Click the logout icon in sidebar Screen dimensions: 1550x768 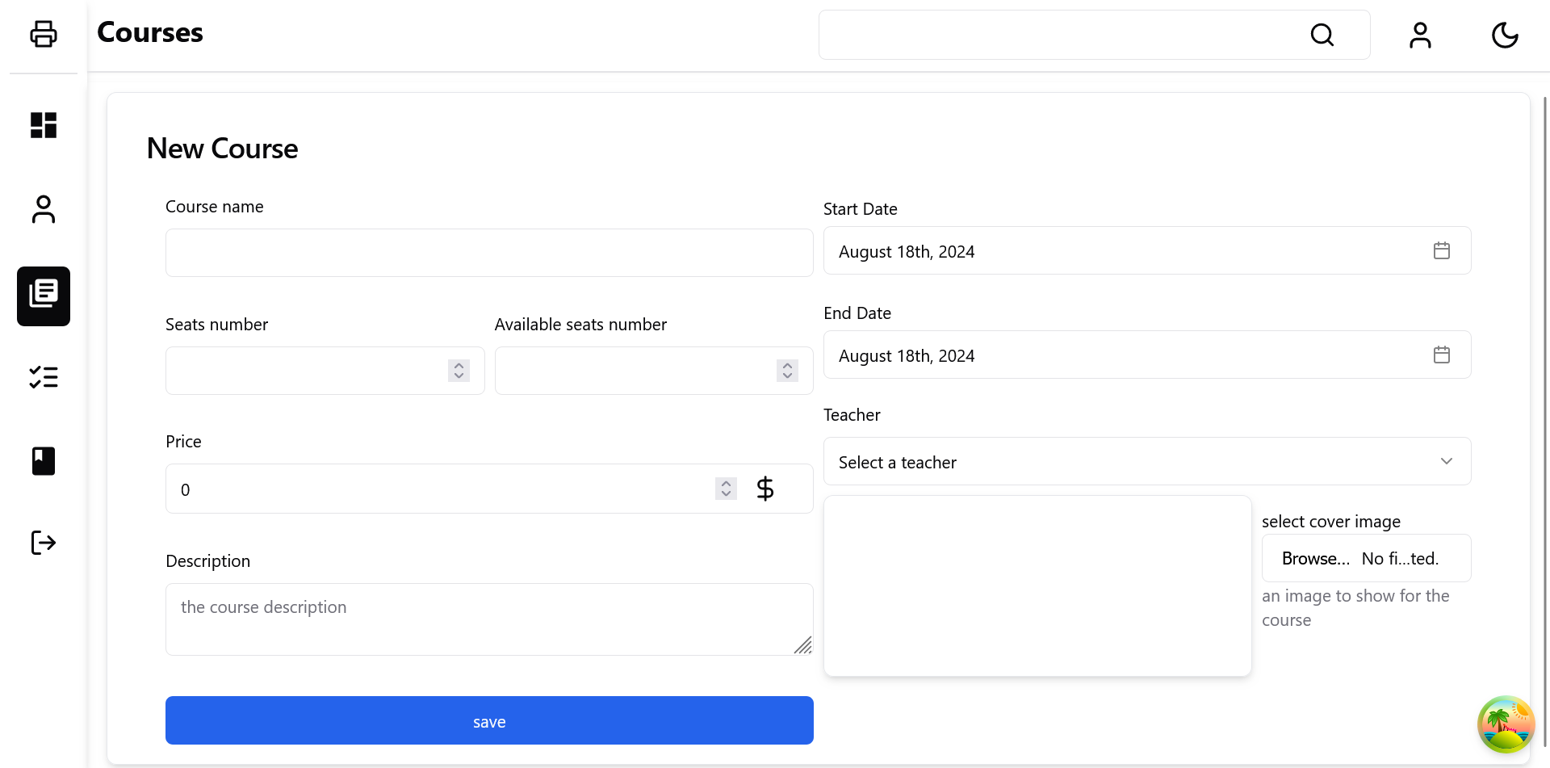tap(44, 543)
